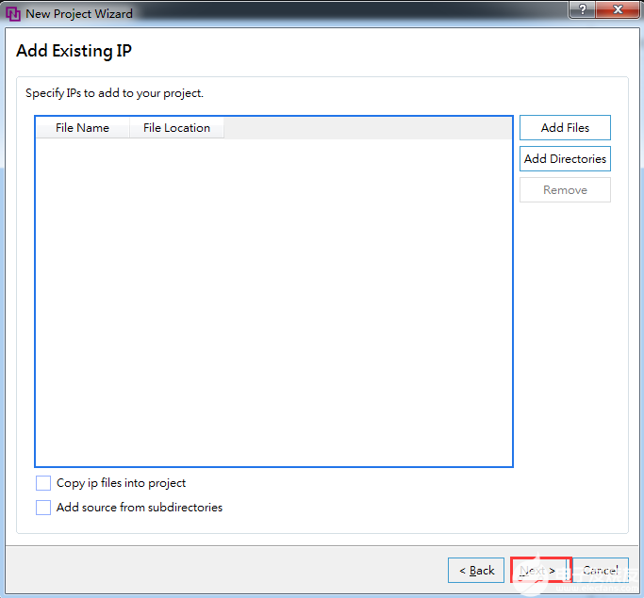Toggle Add source from subdirectories checkbox
Viewport: 644px width, 598px height.
43,508
